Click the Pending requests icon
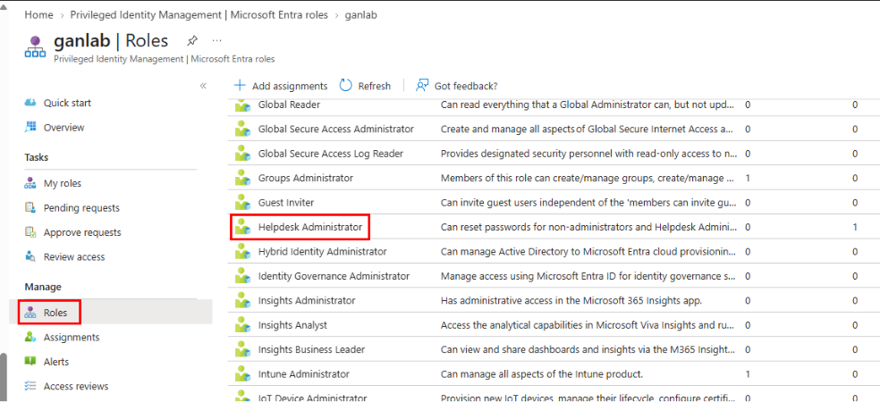Screen dimensions: 880x402 point(31,208)
